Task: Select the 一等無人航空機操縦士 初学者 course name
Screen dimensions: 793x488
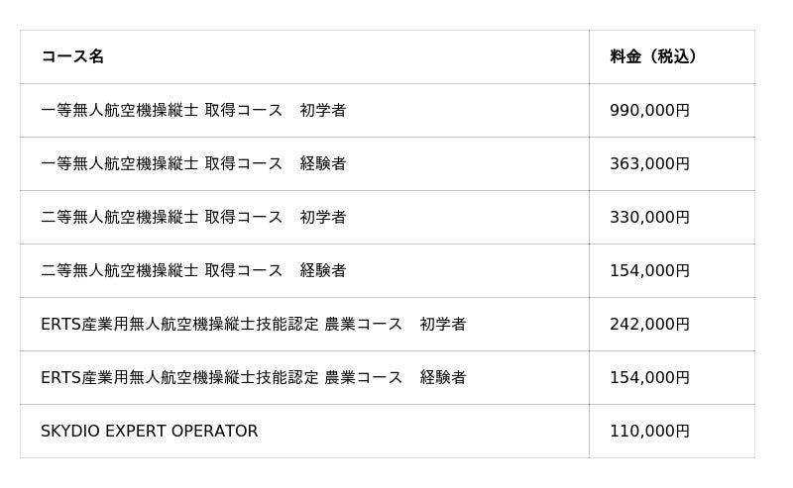Action: coord(193,111)
